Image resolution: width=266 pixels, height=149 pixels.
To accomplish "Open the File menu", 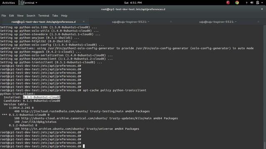I will pos(4,16).
